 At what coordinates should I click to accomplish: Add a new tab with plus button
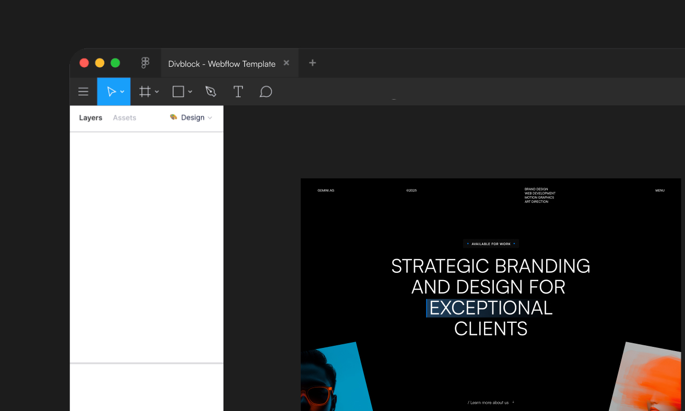(x=313, y=63)
